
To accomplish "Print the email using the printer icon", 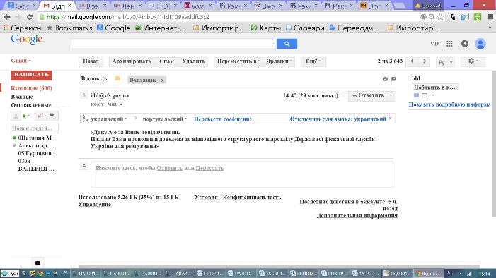I will 385,79.
